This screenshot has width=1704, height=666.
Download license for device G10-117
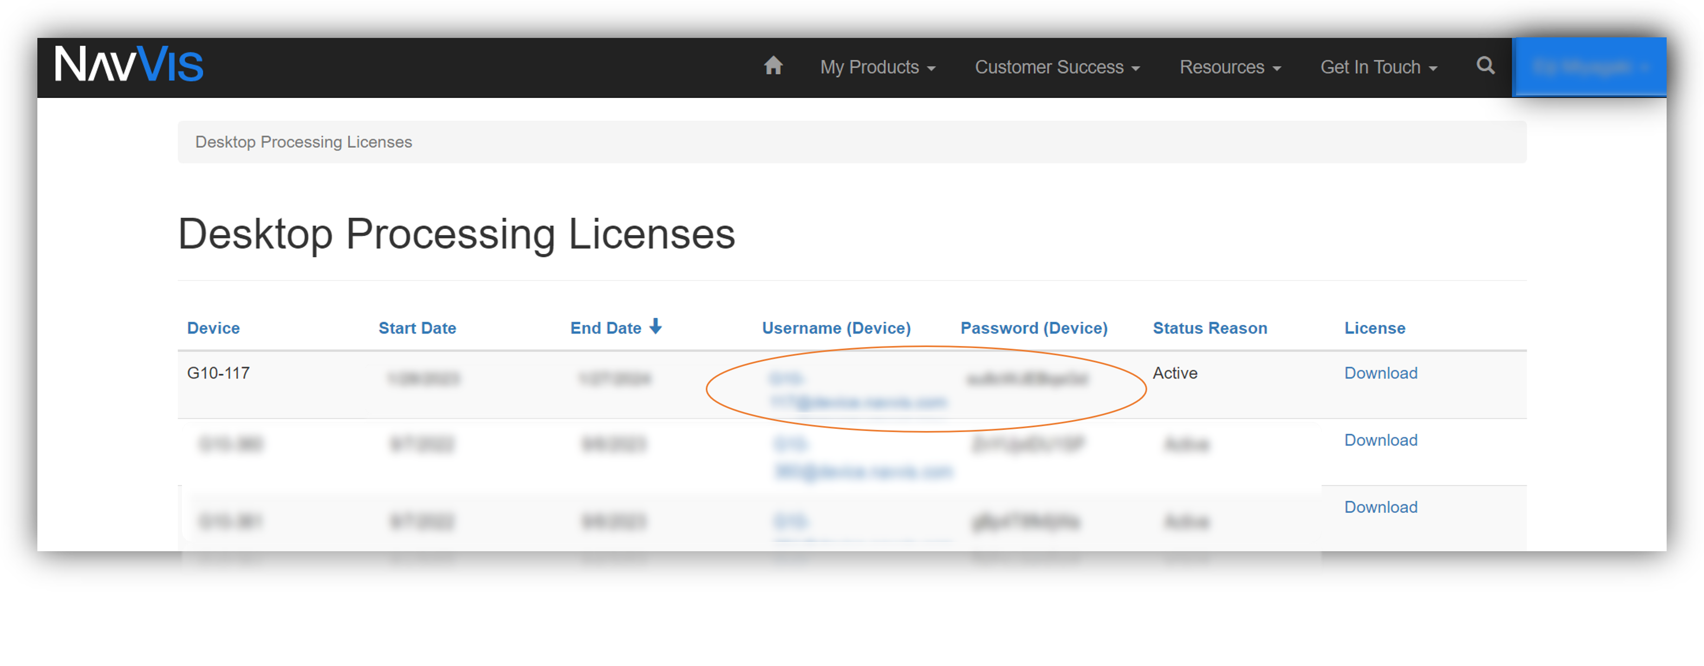pos(1381,373)
